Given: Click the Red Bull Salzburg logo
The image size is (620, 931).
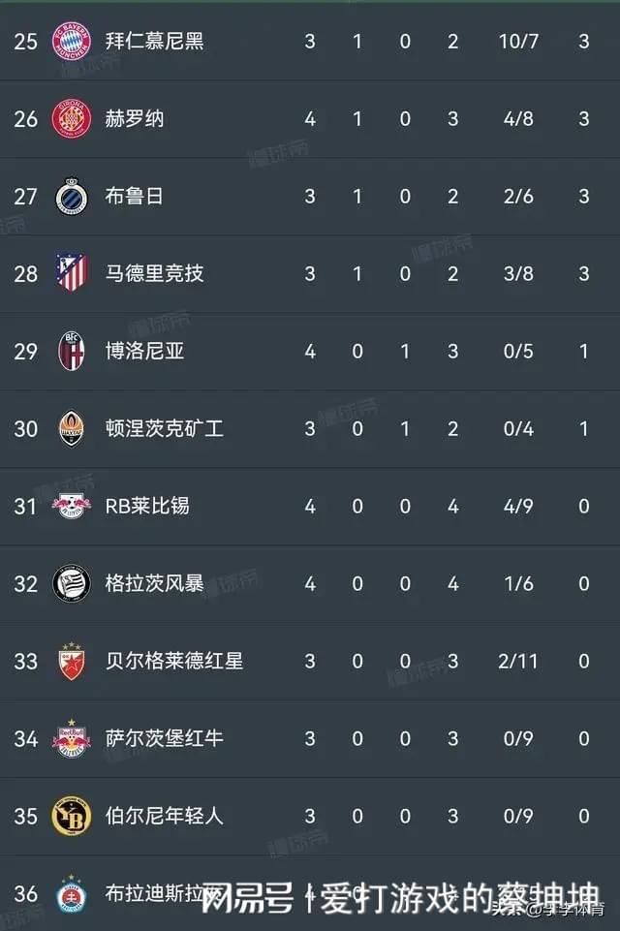Looking at the screenshot, I should 72,738.
